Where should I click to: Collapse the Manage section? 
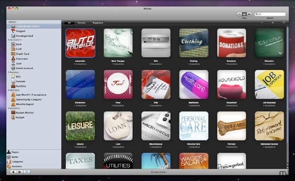[x=8, y=72]
